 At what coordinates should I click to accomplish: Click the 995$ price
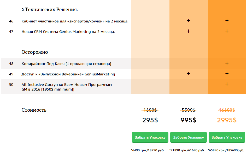(189, 120)
